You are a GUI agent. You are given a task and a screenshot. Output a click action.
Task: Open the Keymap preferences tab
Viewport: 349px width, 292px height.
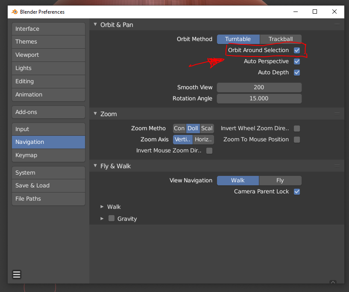[49, 155]
